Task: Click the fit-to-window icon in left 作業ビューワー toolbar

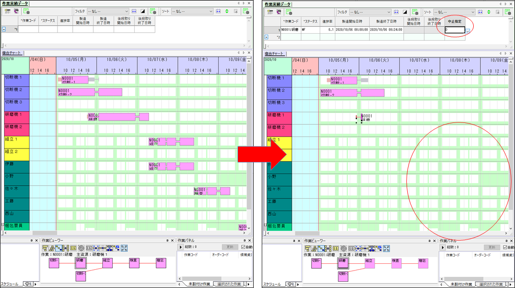Action: pyautogui.click(x=124, y=248)
